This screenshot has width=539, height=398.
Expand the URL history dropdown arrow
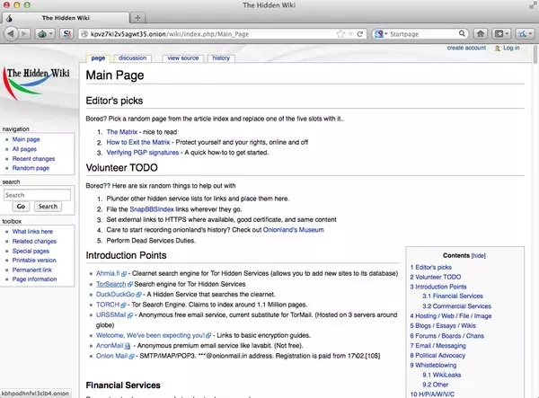350,33
